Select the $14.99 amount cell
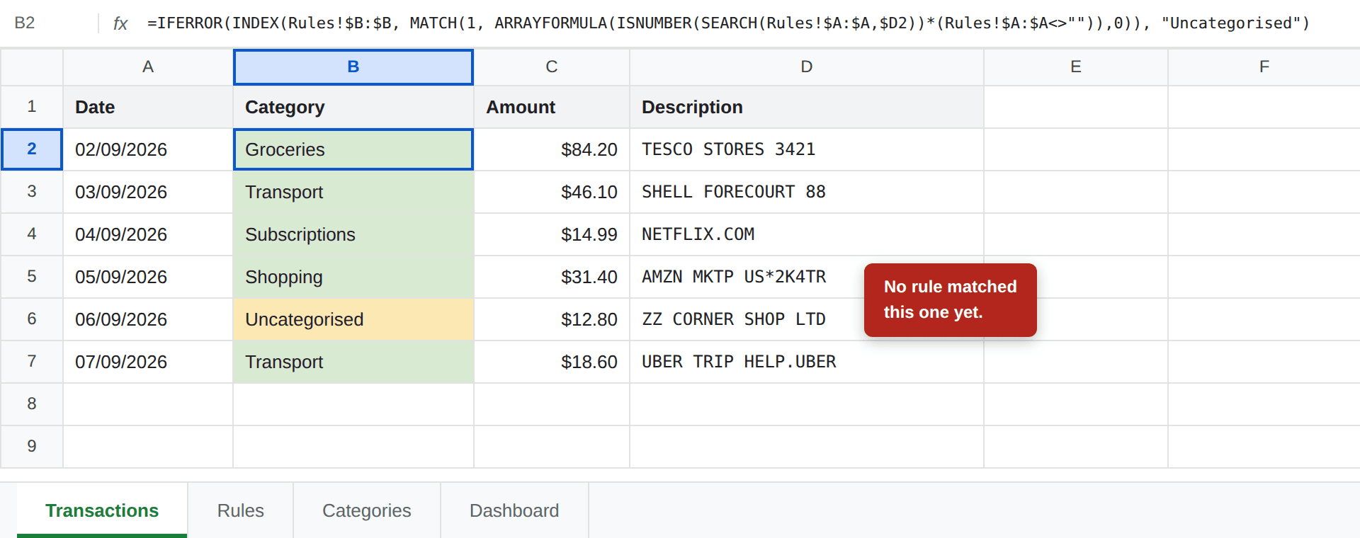 click(552, 234)
